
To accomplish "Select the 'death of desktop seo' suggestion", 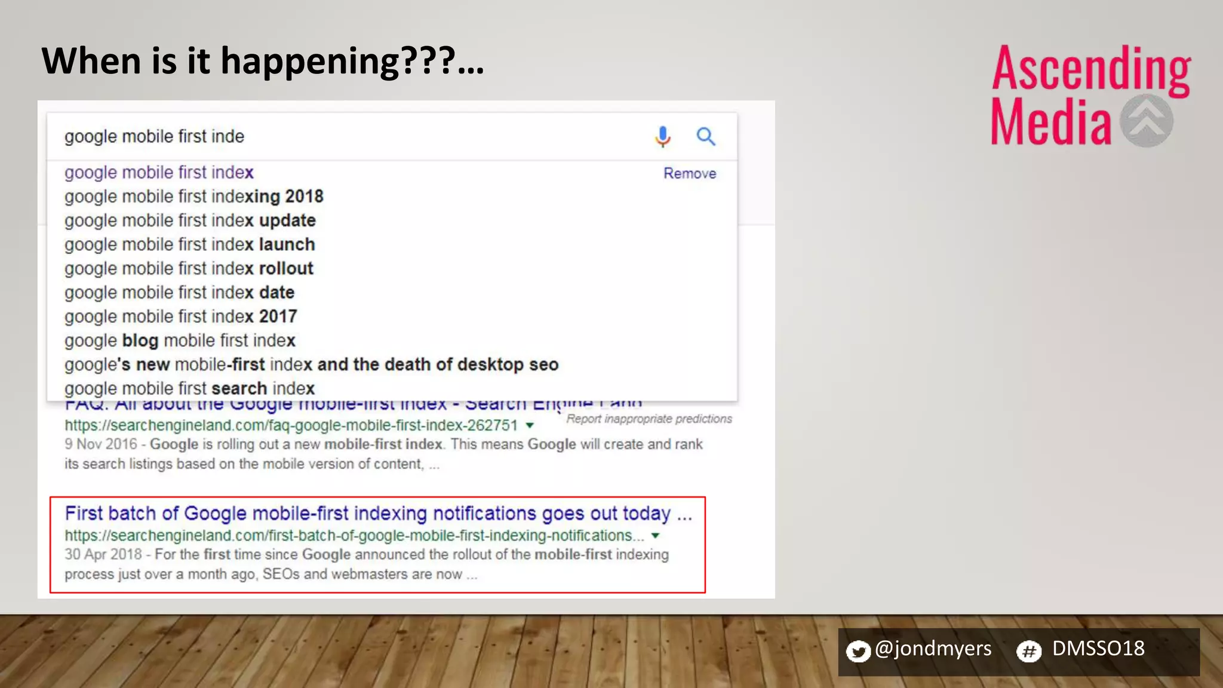I will click(311, 364).
